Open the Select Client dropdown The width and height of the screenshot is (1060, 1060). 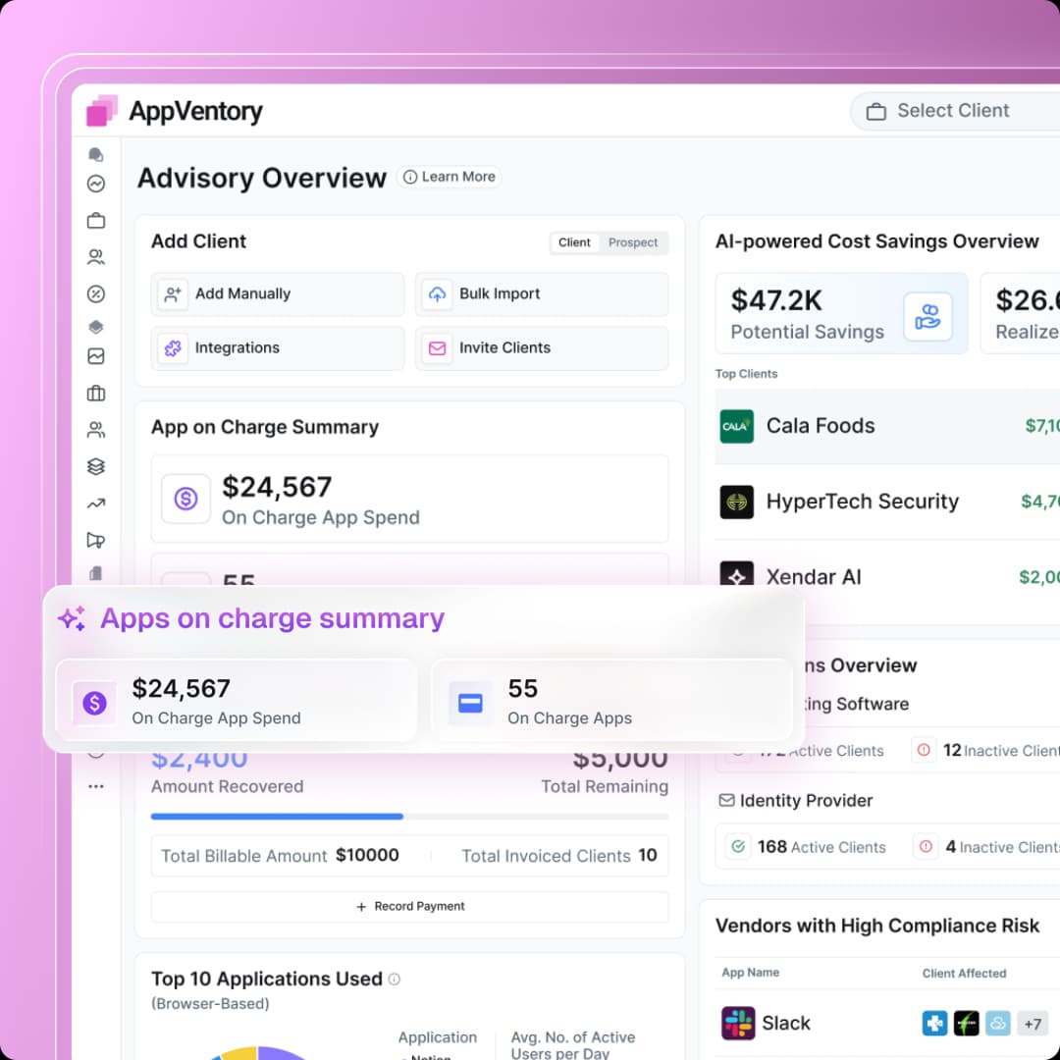click(x=955, y=111)
